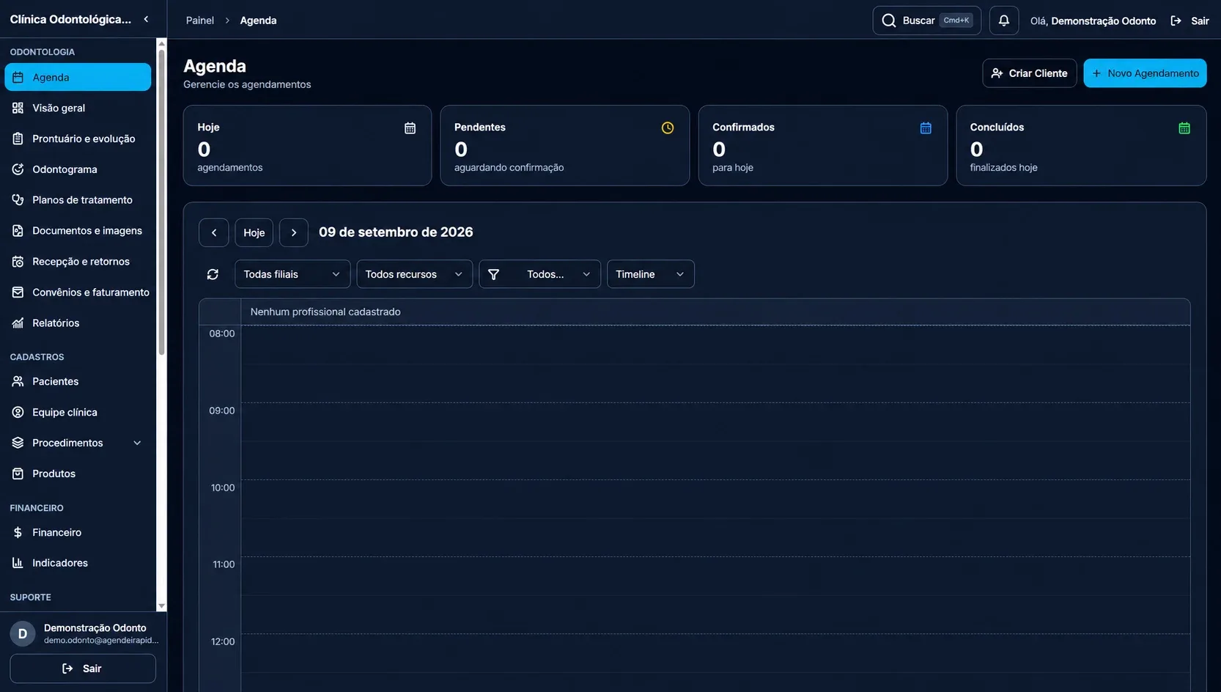Open the notifications bell
The height and width of the screenshot is (692, 1221).
[x=1003, y=21]
